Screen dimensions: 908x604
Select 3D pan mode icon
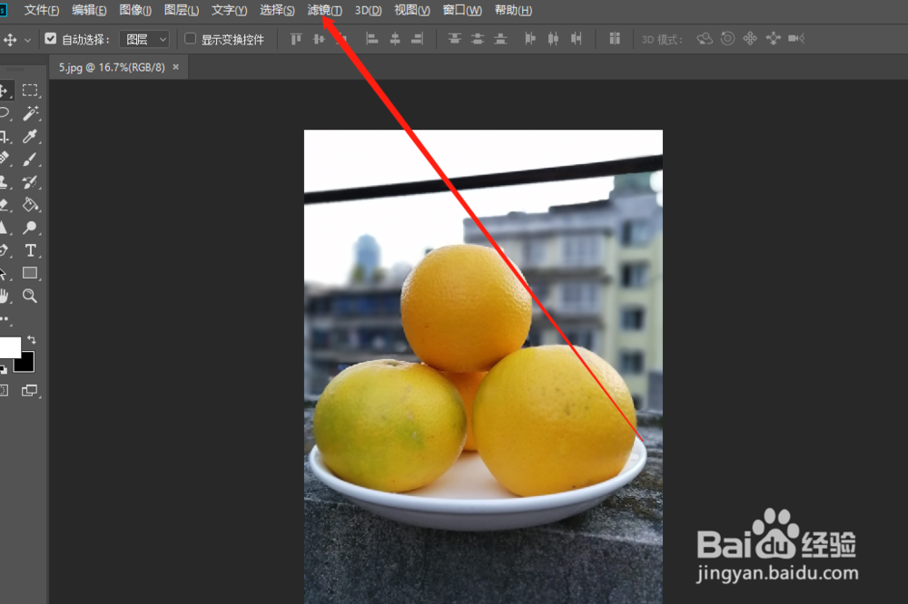pos(751,39)
